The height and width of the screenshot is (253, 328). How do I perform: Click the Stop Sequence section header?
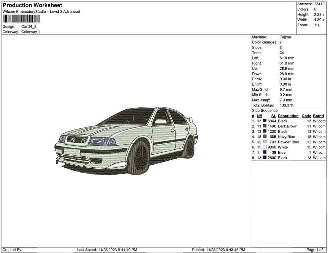click(265, 110)
